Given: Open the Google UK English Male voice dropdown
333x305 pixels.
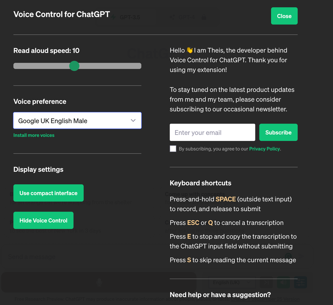Looking at the screenshot, I should tap(77, 120).
